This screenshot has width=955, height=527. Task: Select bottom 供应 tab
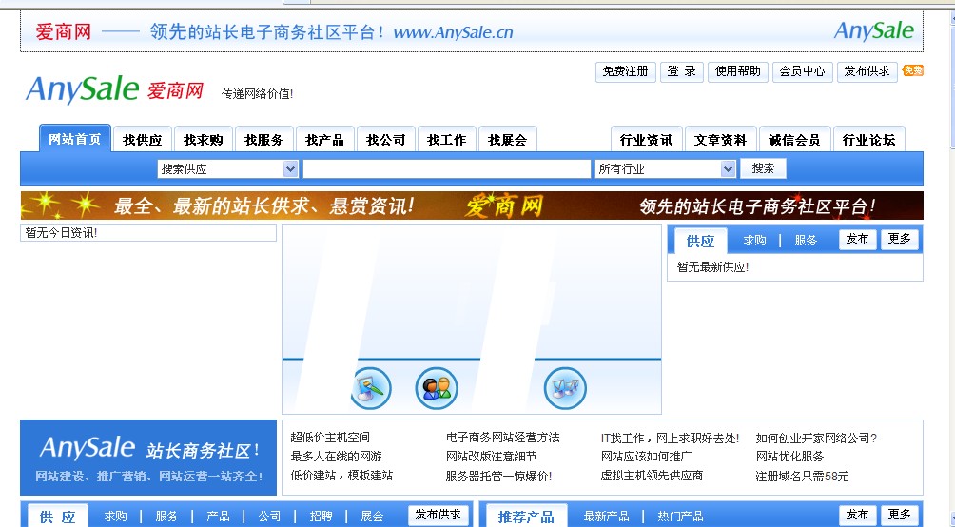tap(58, 517)
